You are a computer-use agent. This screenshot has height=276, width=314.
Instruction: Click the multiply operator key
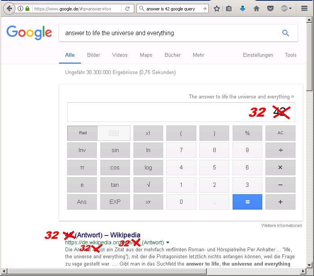pos(280,168)
